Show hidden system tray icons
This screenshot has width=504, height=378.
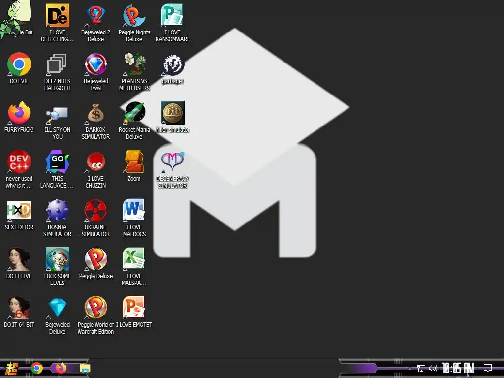tap(409, 368)
